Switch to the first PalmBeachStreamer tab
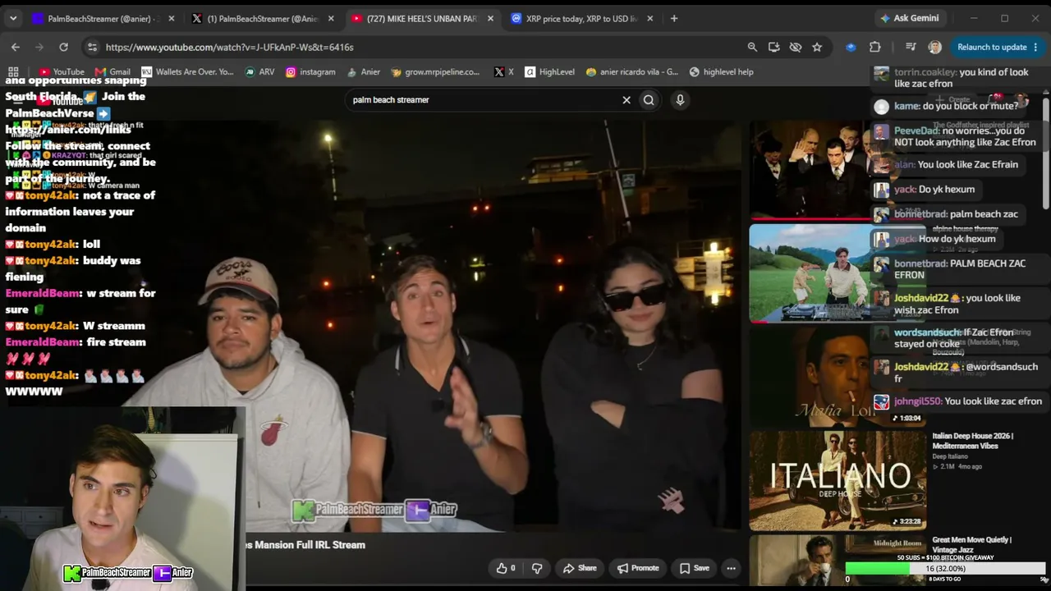1051x591 pixels. [103, 18]
